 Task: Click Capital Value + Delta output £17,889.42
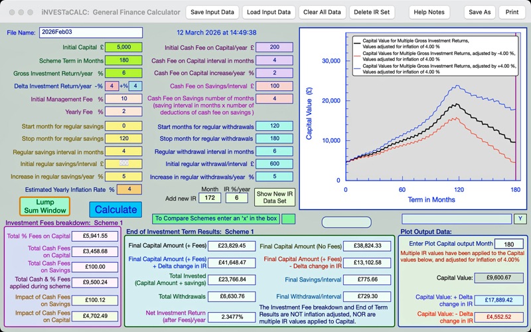[499, 300]
